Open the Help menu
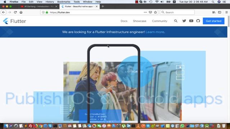Viewport: 230px width, 129px height. click(x=98, y=2)
